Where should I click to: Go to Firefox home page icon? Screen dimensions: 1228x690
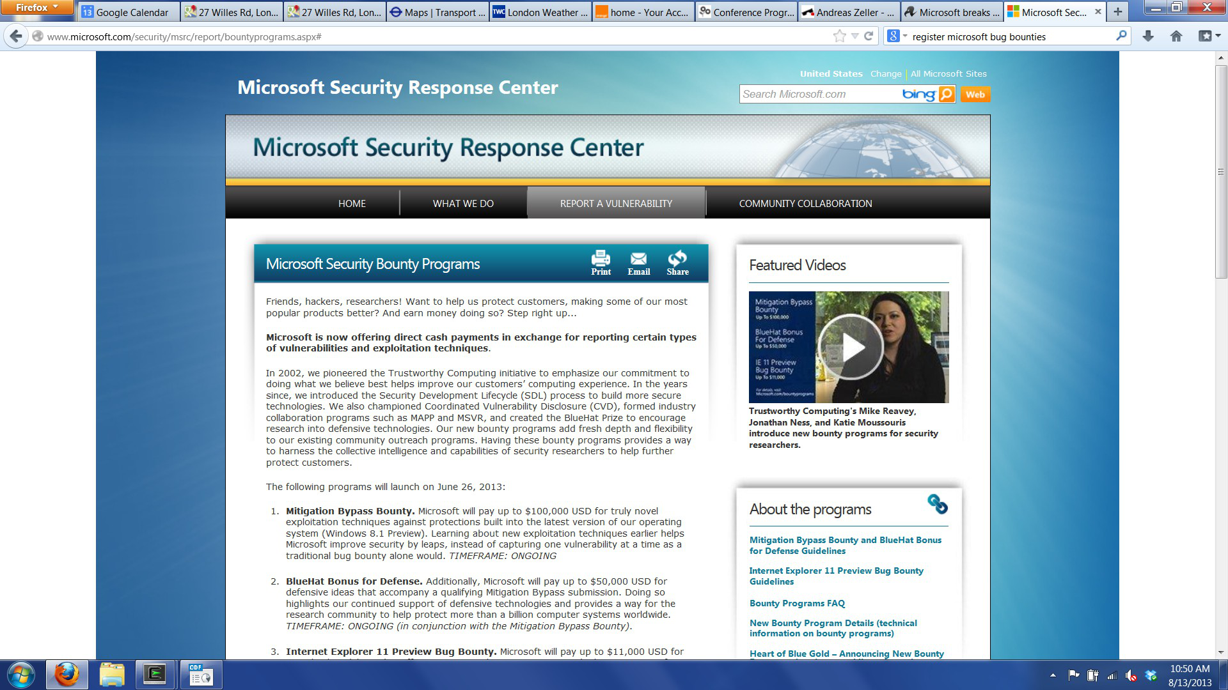coord(1176,36)
